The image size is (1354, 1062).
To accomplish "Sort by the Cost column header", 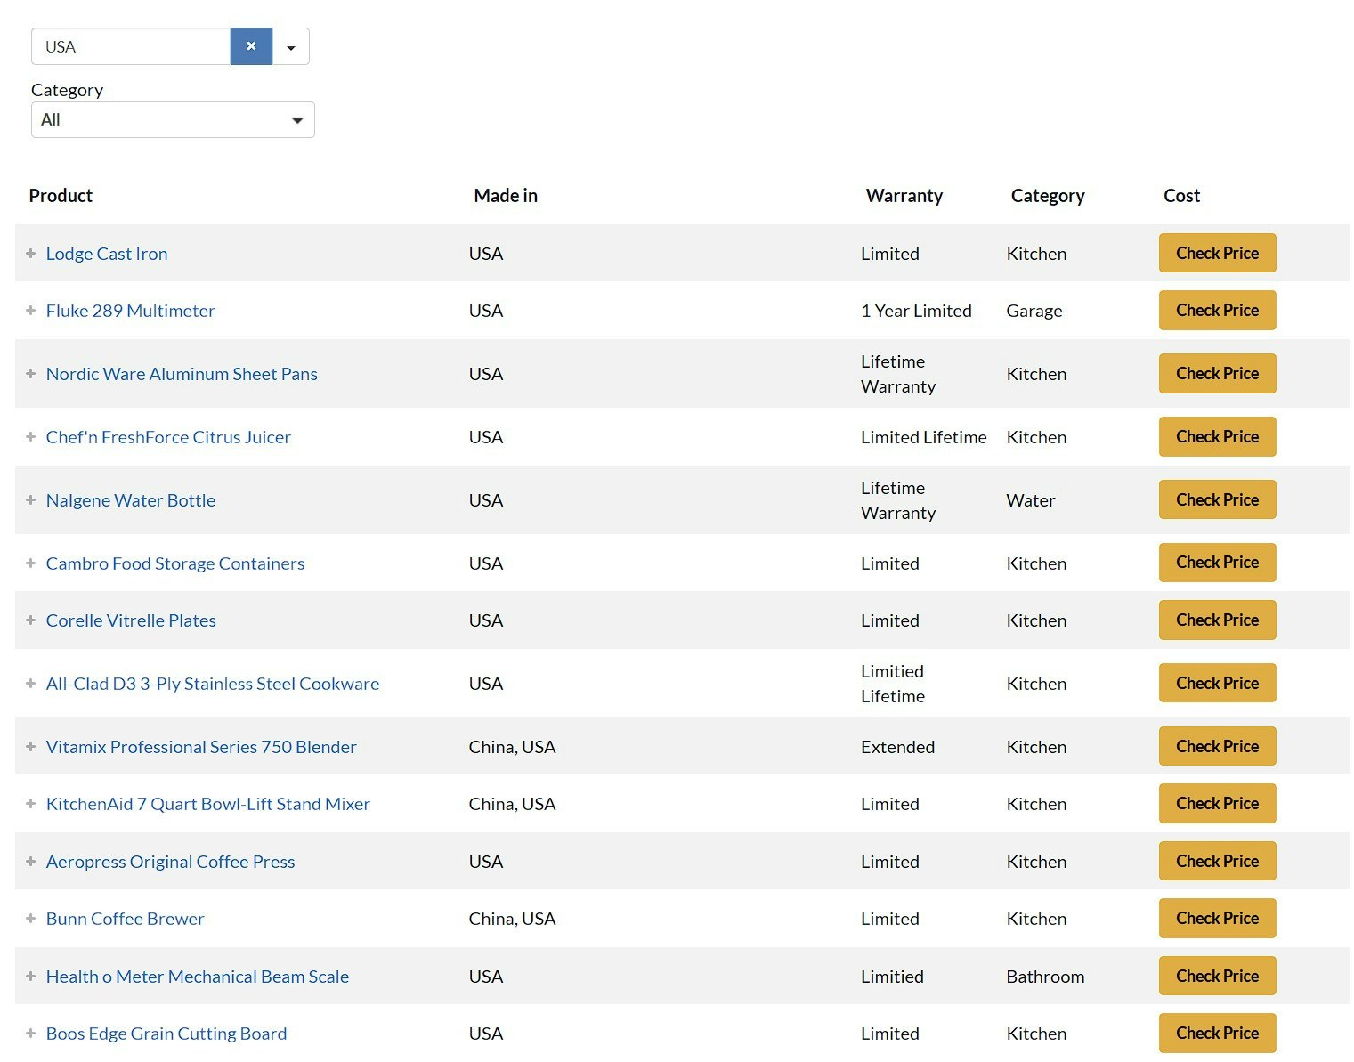I will (1182, 196).
